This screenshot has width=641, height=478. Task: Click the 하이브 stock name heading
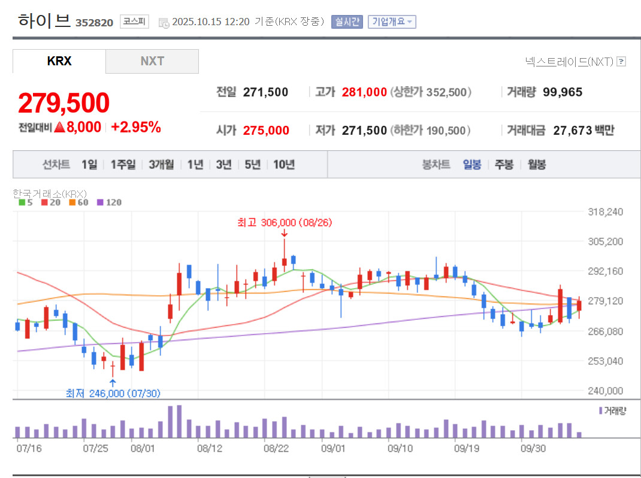point(44,20)
